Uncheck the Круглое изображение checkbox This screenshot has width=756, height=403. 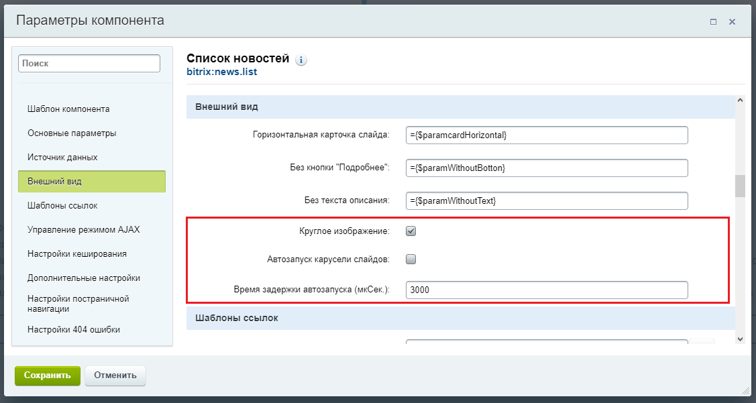tap(411, 231)
